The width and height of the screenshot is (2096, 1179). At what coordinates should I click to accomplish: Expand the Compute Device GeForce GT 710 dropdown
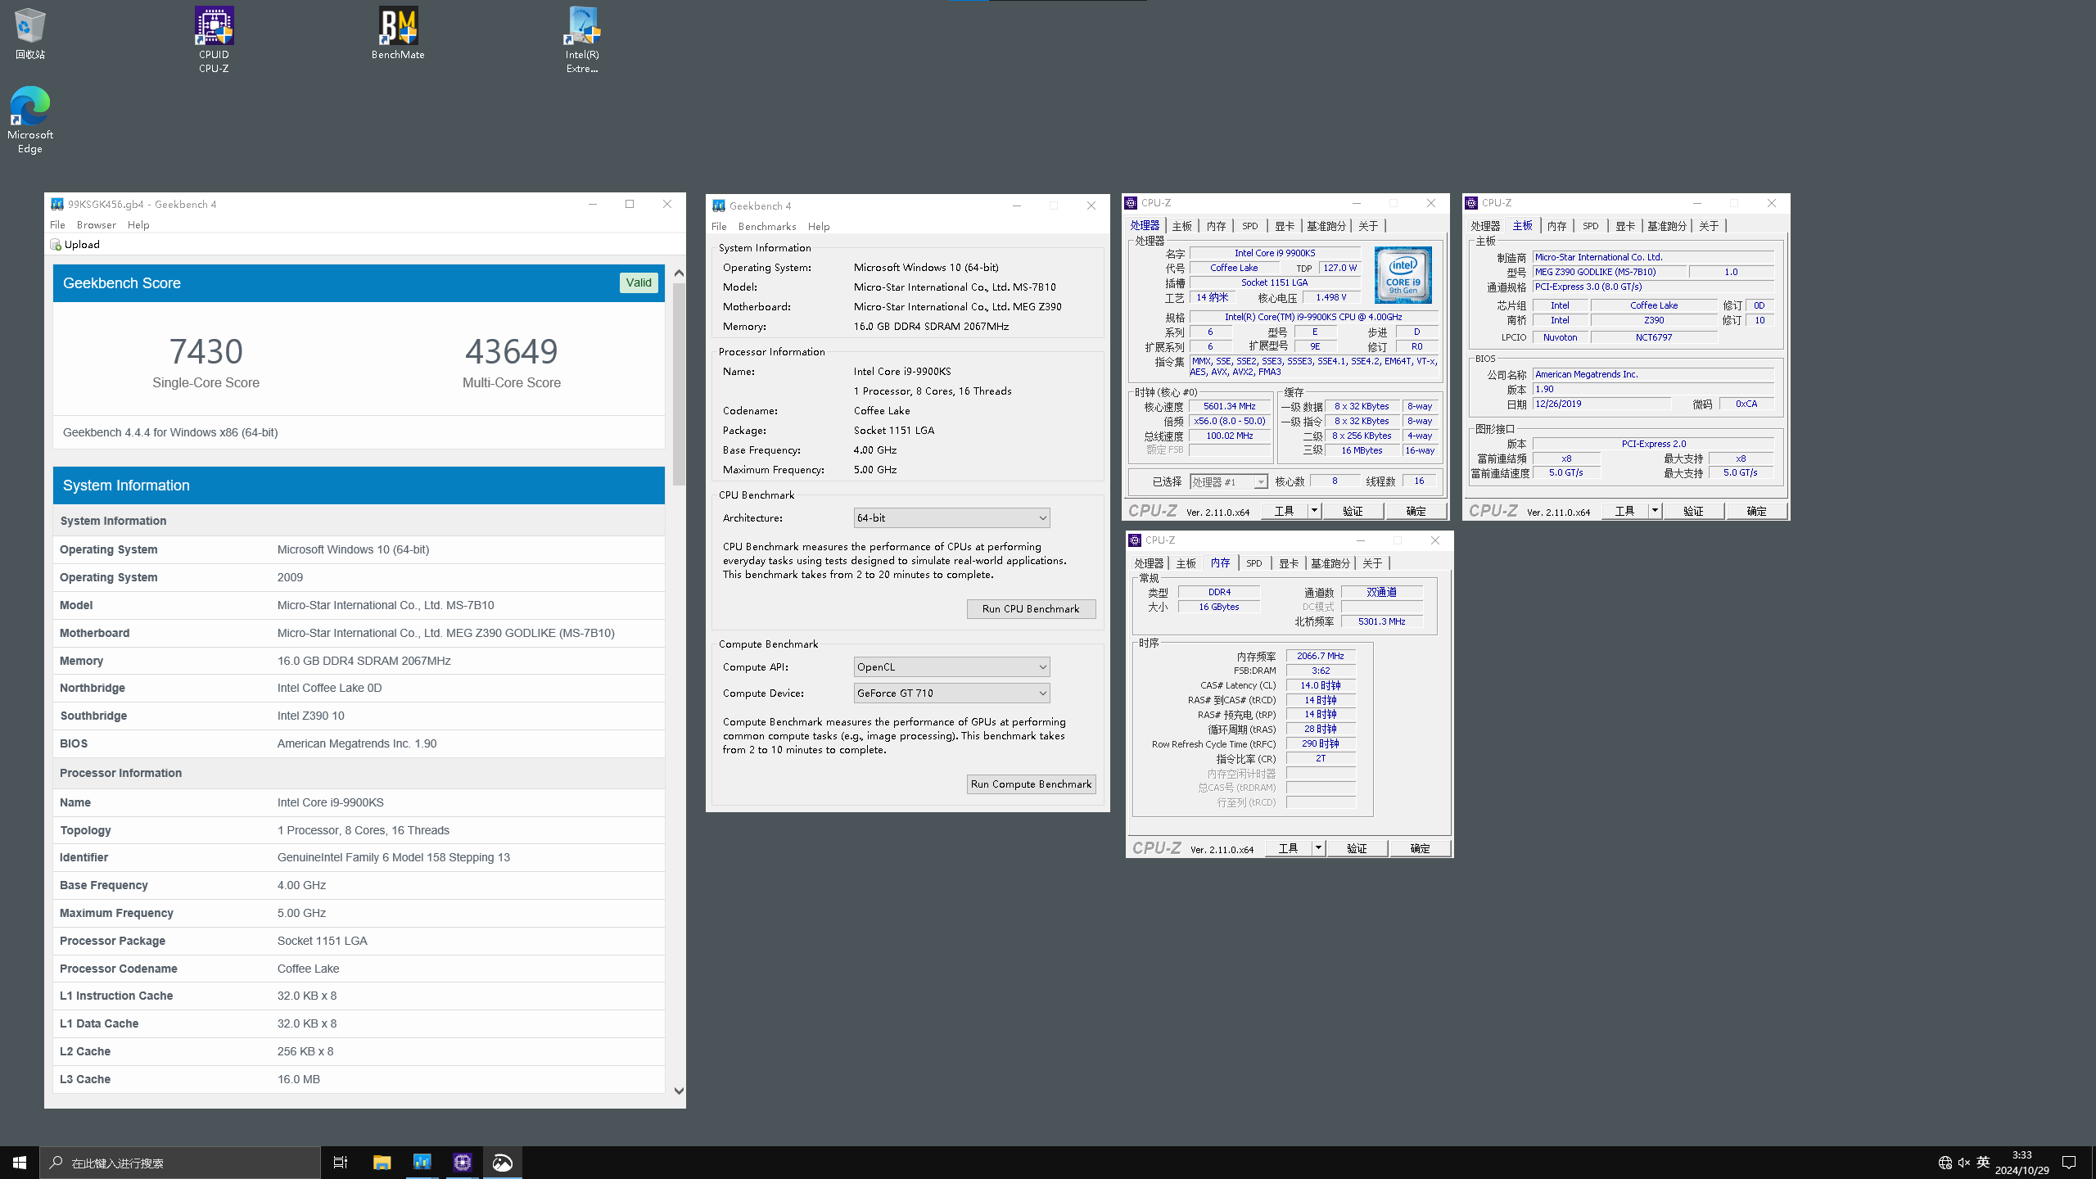point(951,693)
